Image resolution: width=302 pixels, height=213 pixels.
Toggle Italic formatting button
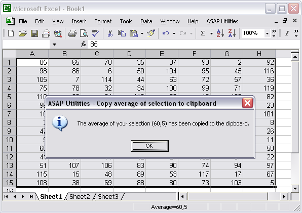click(x=287, y=33)
